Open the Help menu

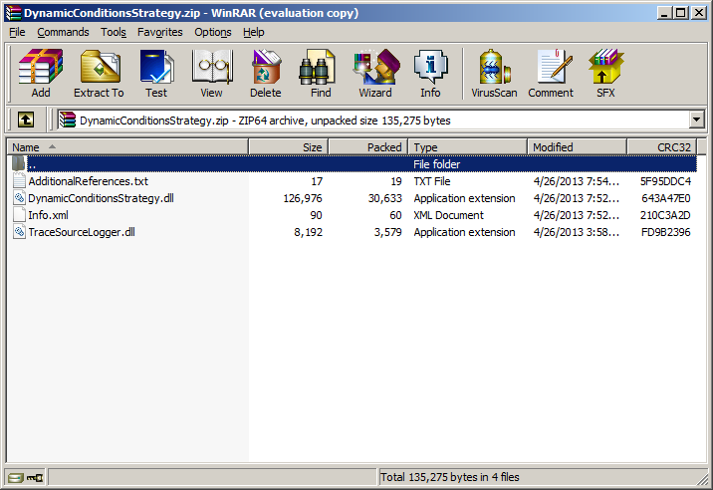click(x=253, y=32)
